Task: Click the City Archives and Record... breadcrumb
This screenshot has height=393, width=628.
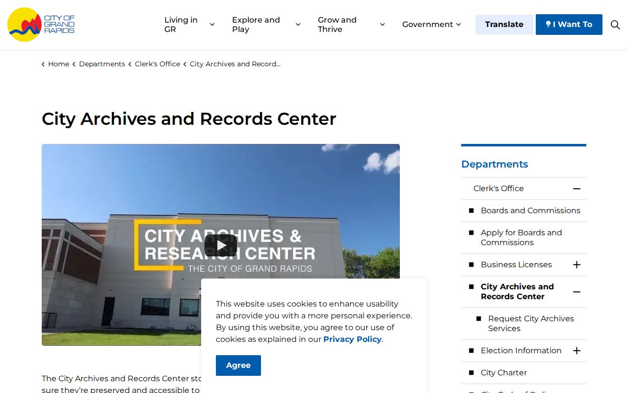Action: 235,64
